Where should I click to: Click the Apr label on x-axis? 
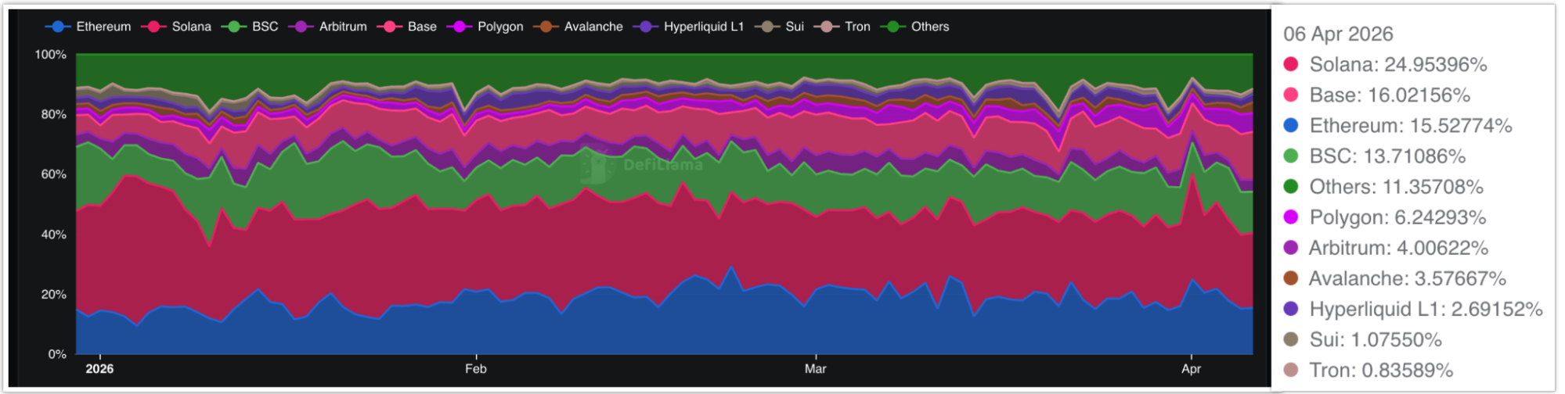1191,369
